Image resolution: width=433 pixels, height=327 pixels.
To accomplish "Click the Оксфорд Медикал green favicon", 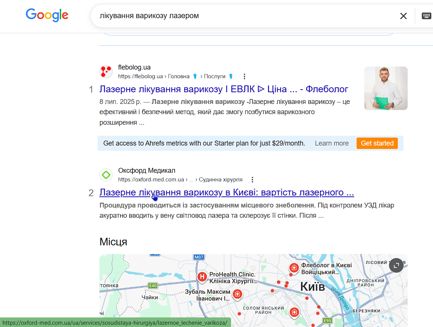I will (x=106, y=175).
